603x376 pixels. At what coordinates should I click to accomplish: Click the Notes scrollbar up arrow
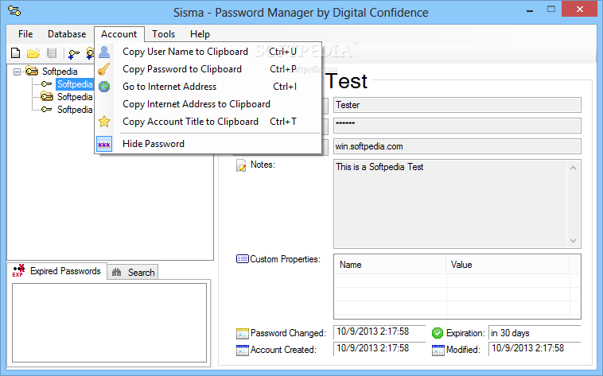[x=573, y=168]
